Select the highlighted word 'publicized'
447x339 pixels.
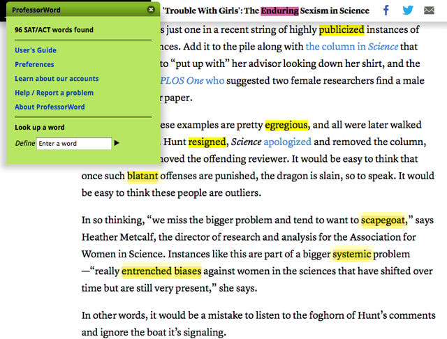pos(342,29)
